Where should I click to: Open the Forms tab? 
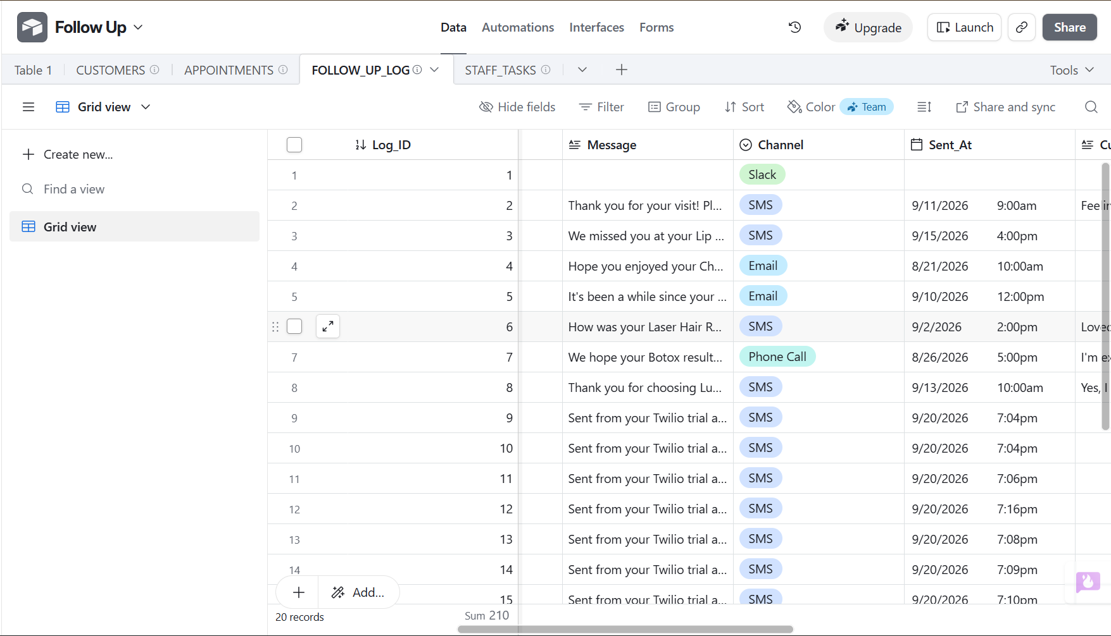coord(656,27)
